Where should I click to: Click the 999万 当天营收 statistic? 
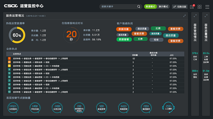[x=195, y=74]
